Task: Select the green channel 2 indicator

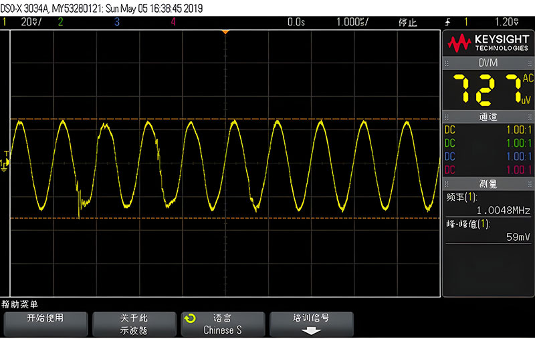Action: [x=60, y=22]
